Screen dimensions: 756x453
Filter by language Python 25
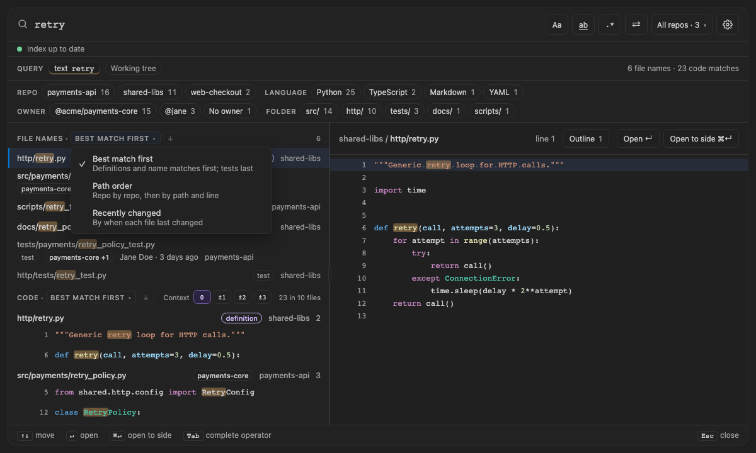[336, 92]
